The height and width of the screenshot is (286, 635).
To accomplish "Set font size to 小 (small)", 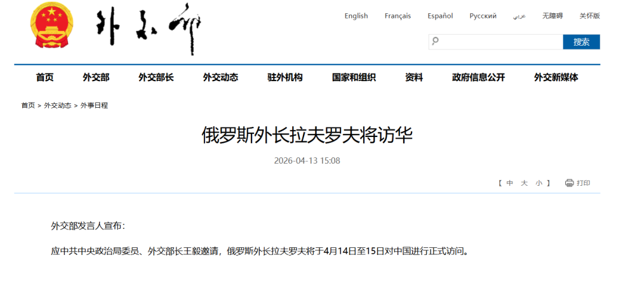I will point(538,183).
